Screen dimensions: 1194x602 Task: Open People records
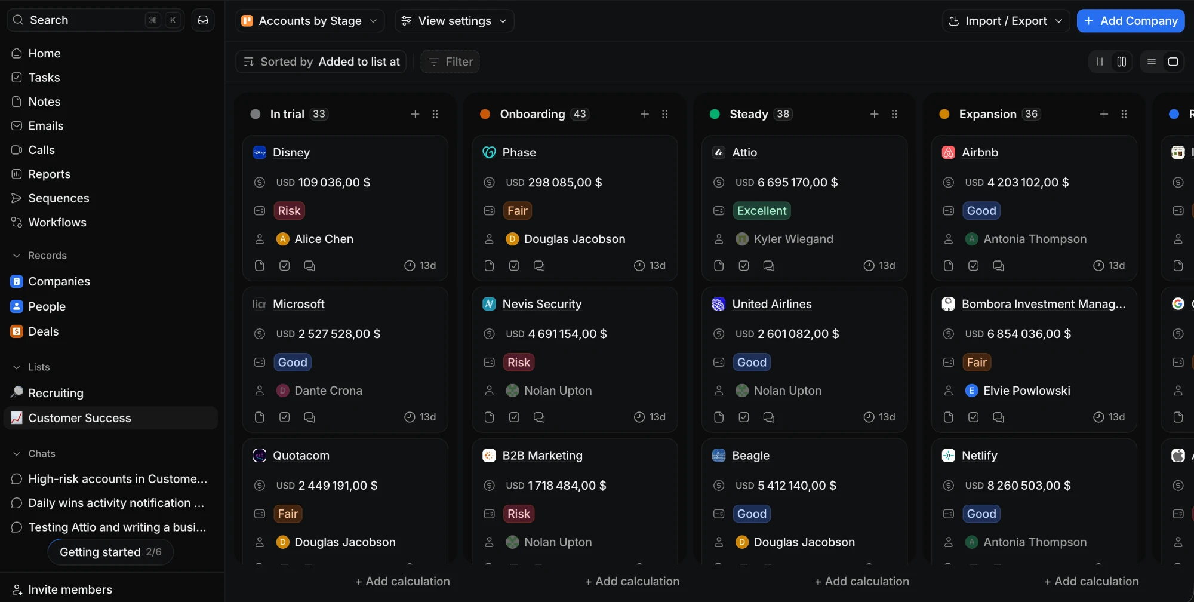coord(111,306)
